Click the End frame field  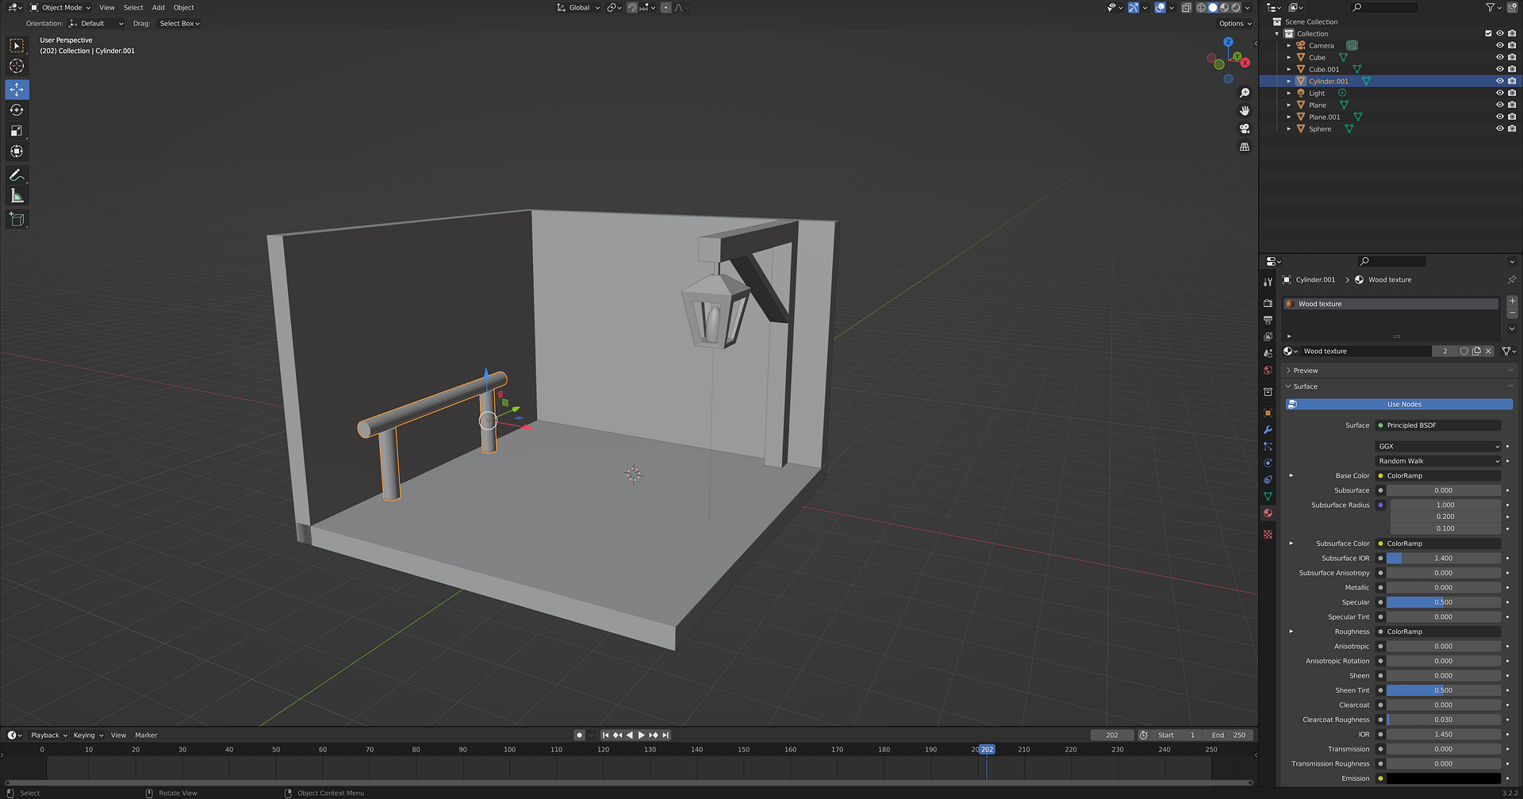pos(1228,736)
